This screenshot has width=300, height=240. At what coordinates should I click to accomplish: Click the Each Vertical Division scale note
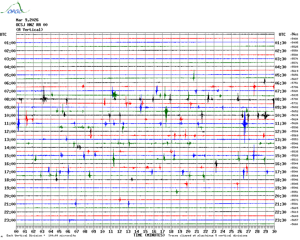41,235
